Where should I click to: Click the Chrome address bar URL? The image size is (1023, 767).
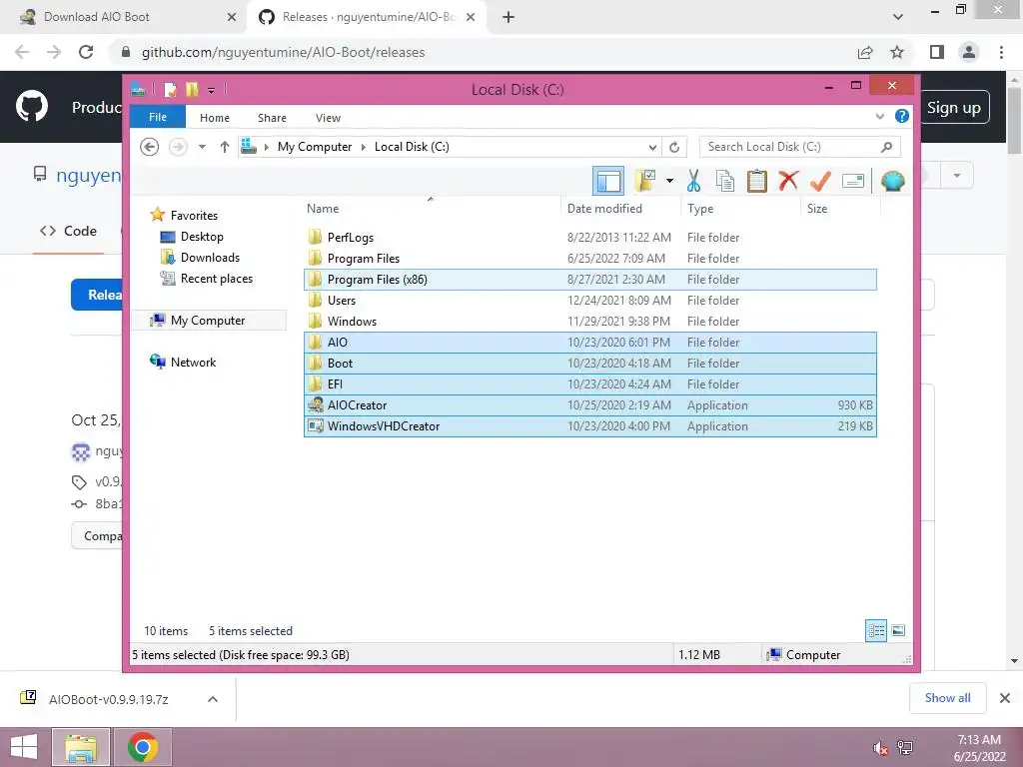(283, 52)
